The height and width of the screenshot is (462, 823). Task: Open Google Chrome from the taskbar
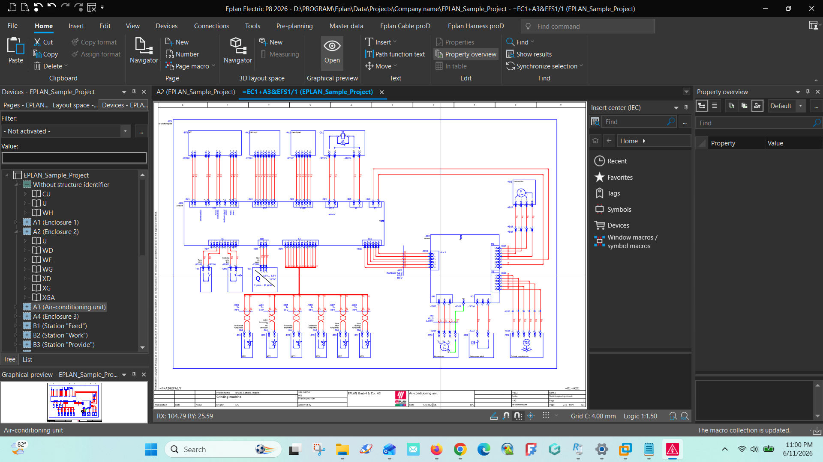point(460,450)
